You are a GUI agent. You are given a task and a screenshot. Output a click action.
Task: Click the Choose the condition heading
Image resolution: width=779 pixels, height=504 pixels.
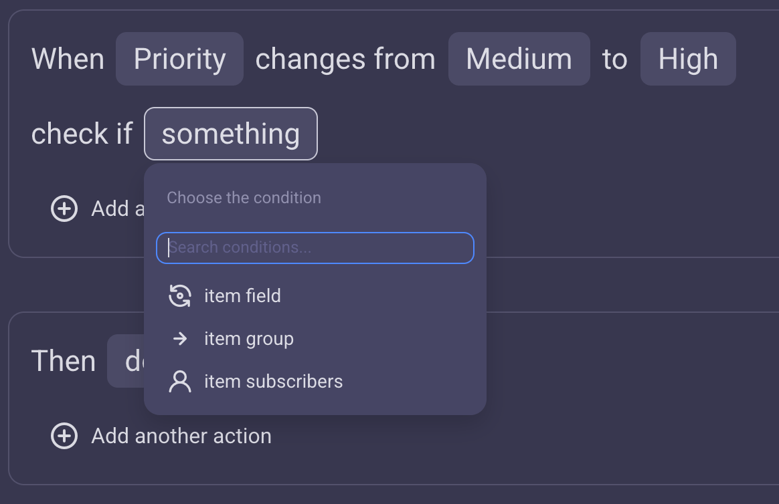pos(244,198)
